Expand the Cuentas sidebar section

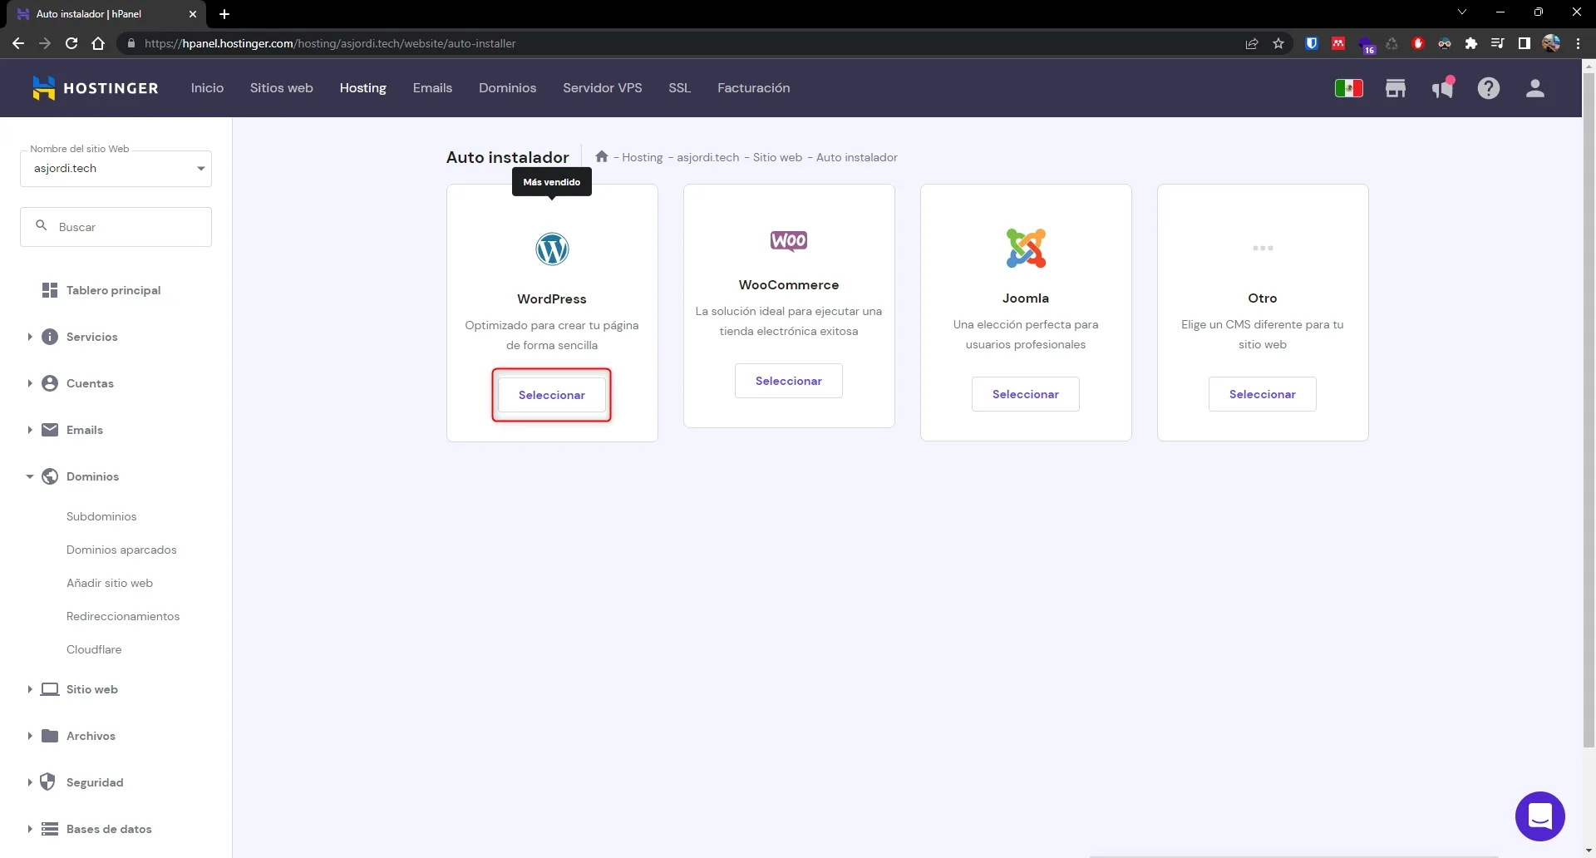(30, 383)
